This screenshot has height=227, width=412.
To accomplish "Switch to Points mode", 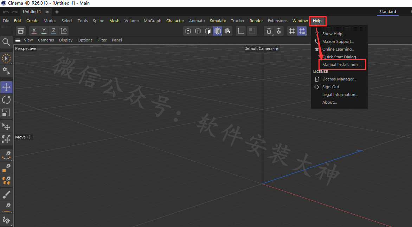I will [x=188, y=31].
